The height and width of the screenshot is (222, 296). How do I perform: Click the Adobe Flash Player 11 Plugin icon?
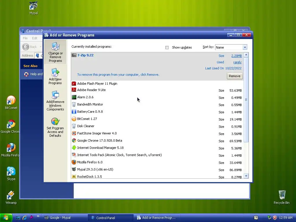(x=74, y=84)
